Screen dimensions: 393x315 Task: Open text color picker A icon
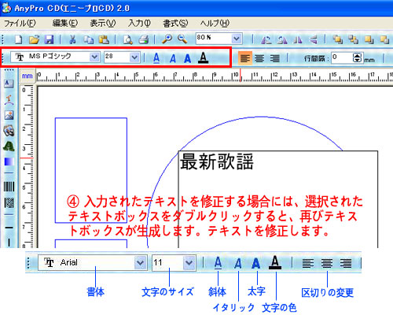coord(203,57)
